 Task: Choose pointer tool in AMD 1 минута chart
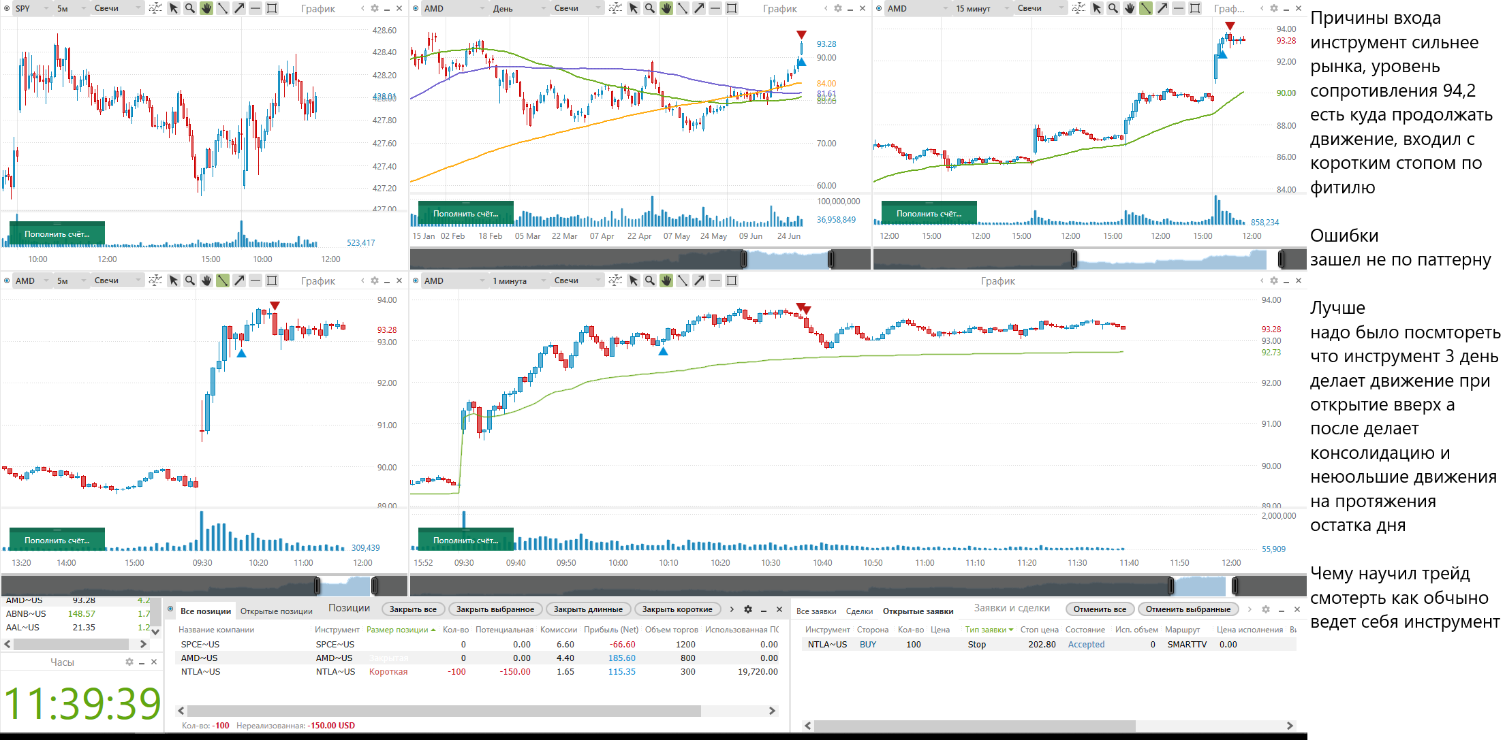click(x=634, y=280)
